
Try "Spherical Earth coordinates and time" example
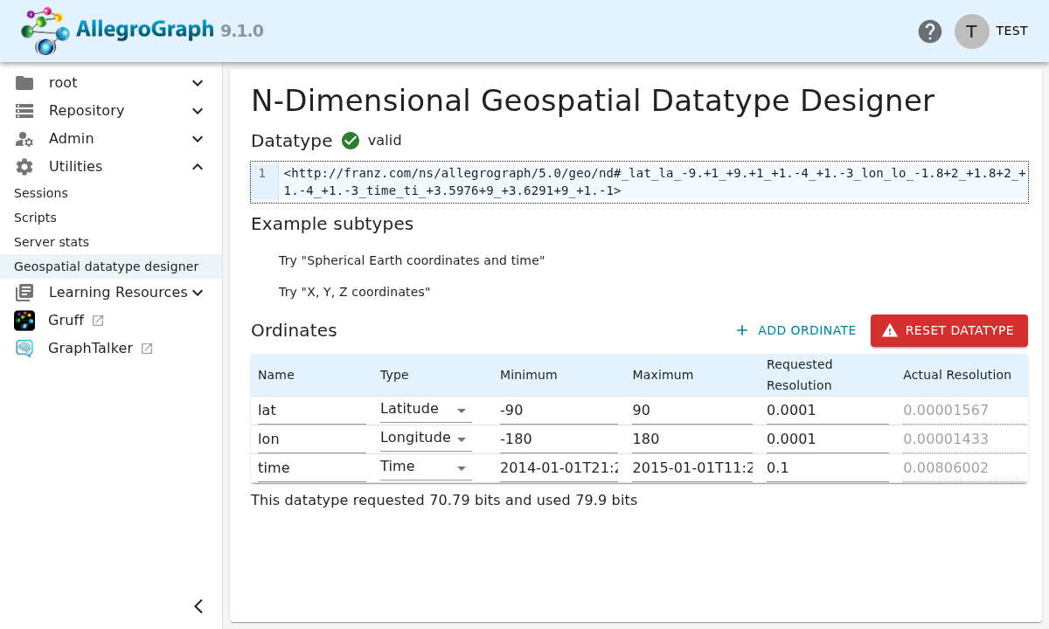point(412,260)
